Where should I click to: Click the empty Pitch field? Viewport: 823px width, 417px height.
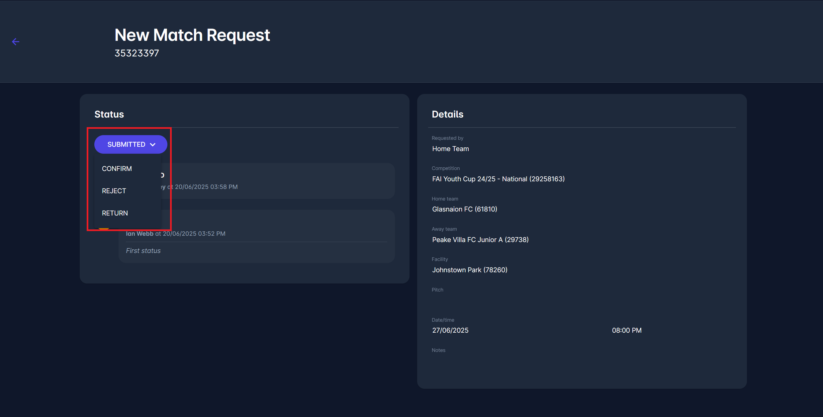(465, 300)
